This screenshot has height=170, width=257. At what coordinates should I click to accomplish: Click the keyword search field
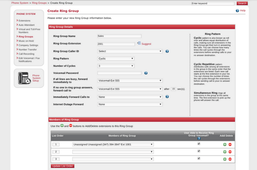click(x=213, y=3)
